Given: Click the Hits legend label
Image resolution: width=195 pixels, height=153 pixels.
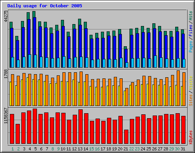Looking at the screenshot, I should click(x=191, y=16).
